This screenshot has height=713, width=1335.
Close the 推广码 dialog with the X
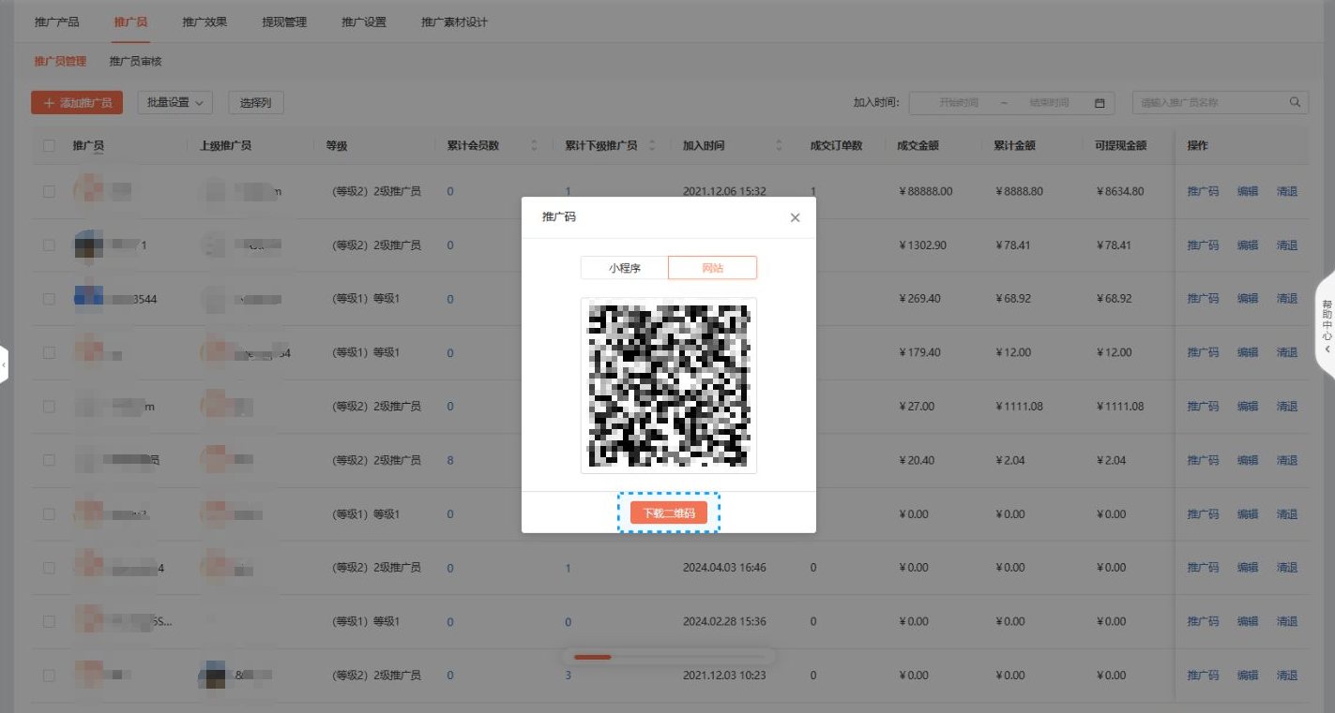tap(795, 217)
